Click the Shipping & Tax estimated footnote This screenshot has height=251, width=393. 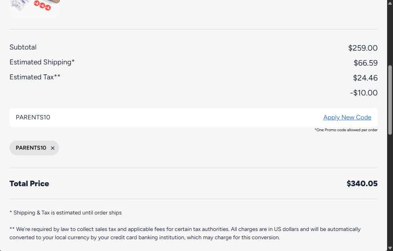[66, 213]
